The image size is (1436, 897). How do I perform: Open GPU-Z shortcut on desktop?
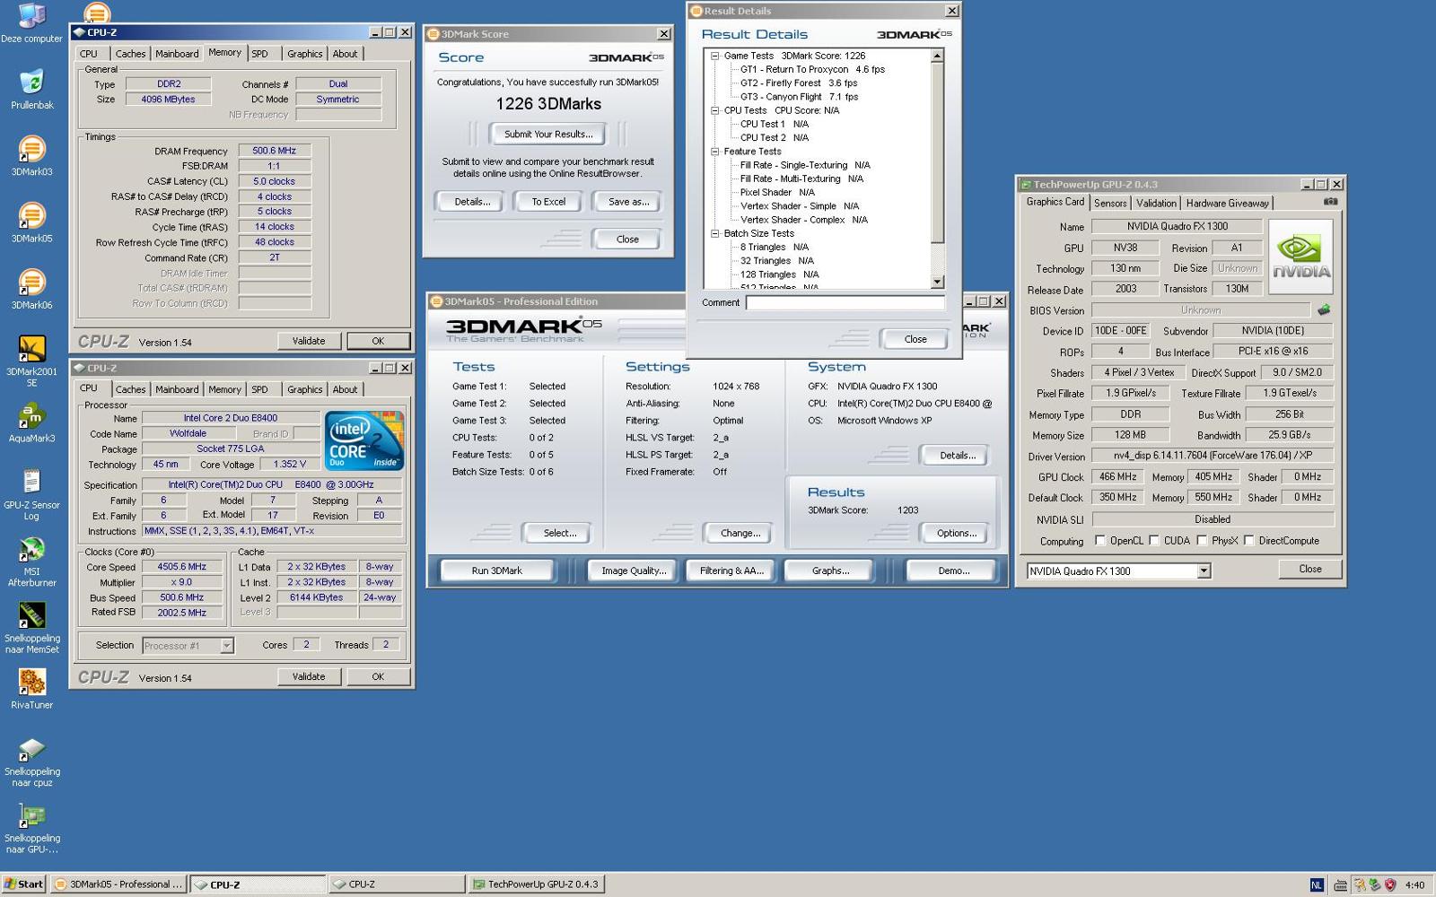tap(32, 827)
